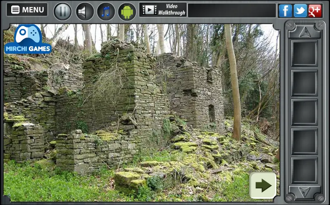330x205 pixels.
Task: Mute sound with the speaker icon
Action: point(85,12)
